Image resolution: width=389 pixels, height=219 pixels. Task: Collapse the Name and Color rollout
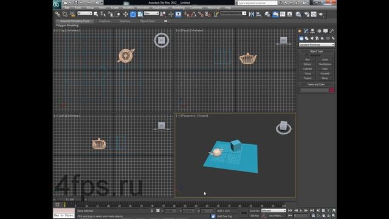(316, 85)
